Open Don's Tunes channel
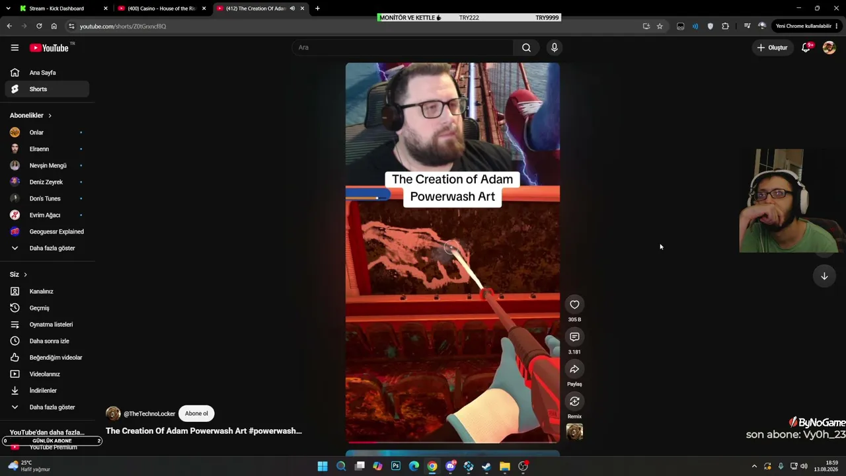Viewport: 846px width, 476px height. tap(46, 198)
